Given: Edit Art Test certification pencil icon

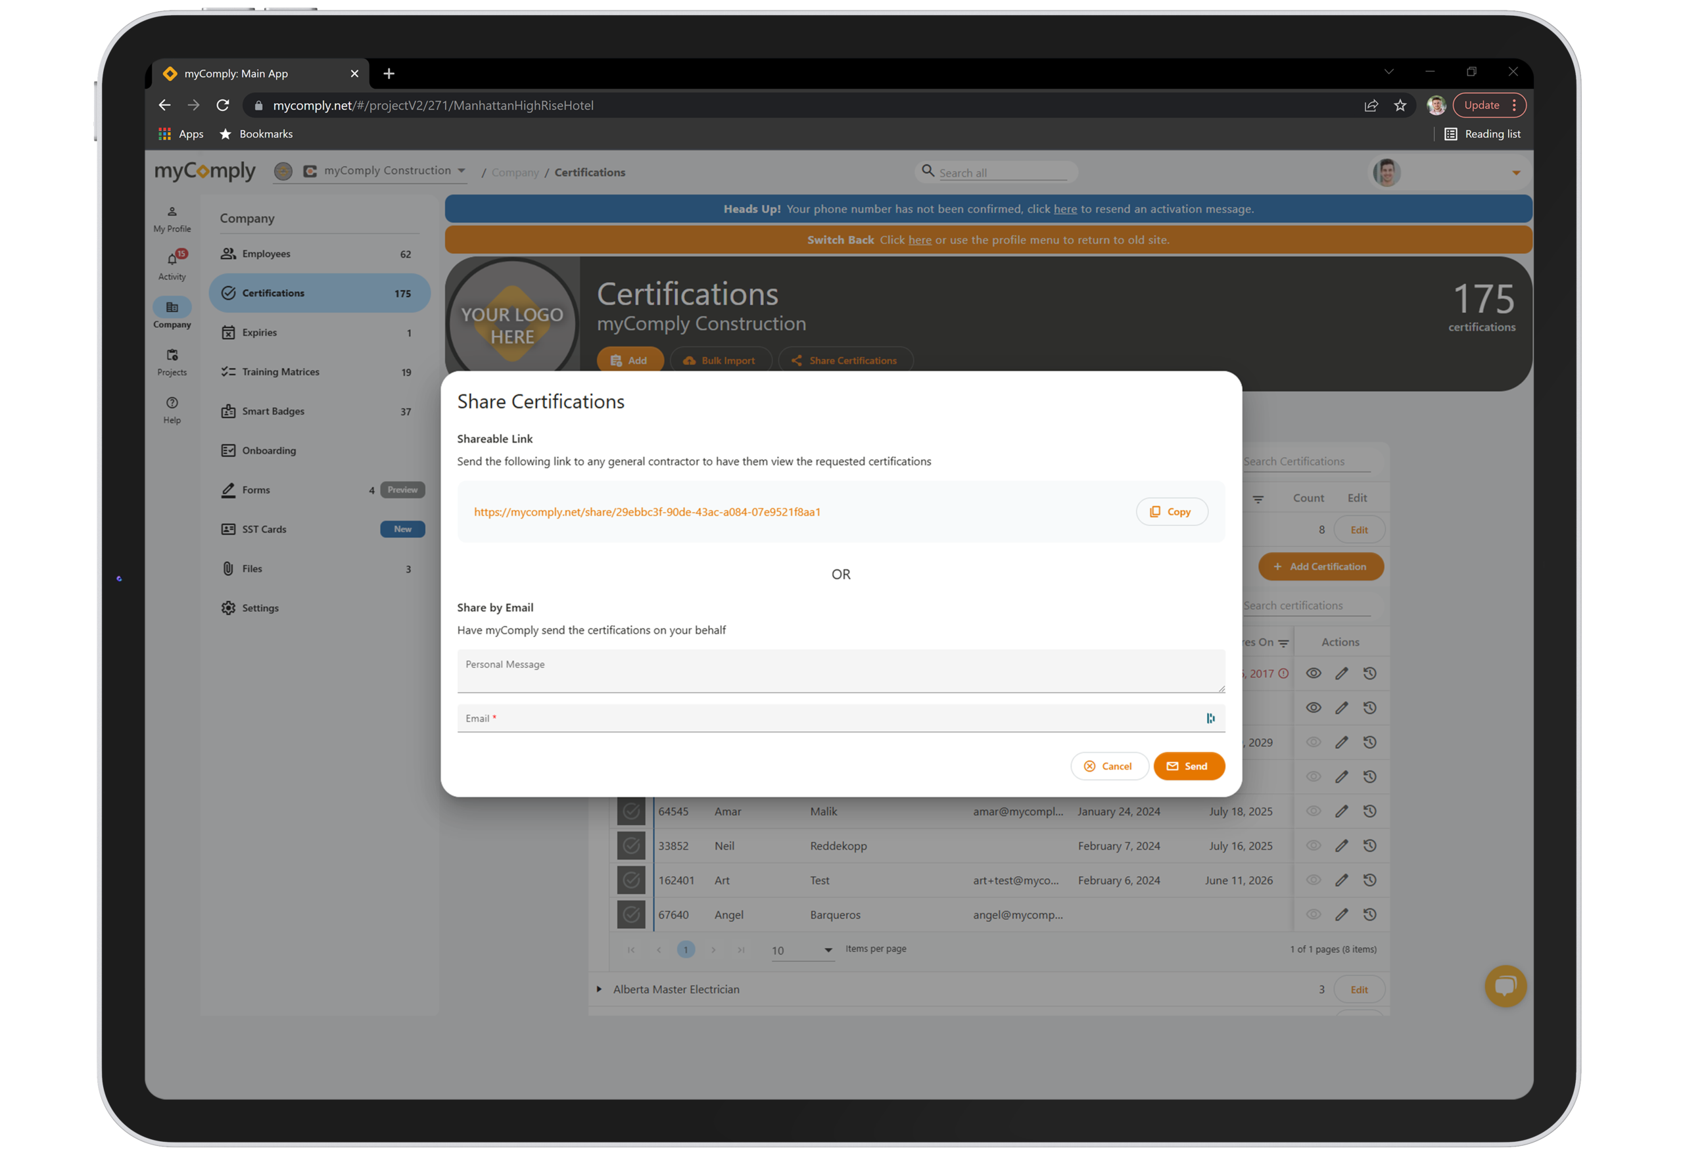Looking at the screenshot, I should pyautogui.click(x=1341, y=880).
